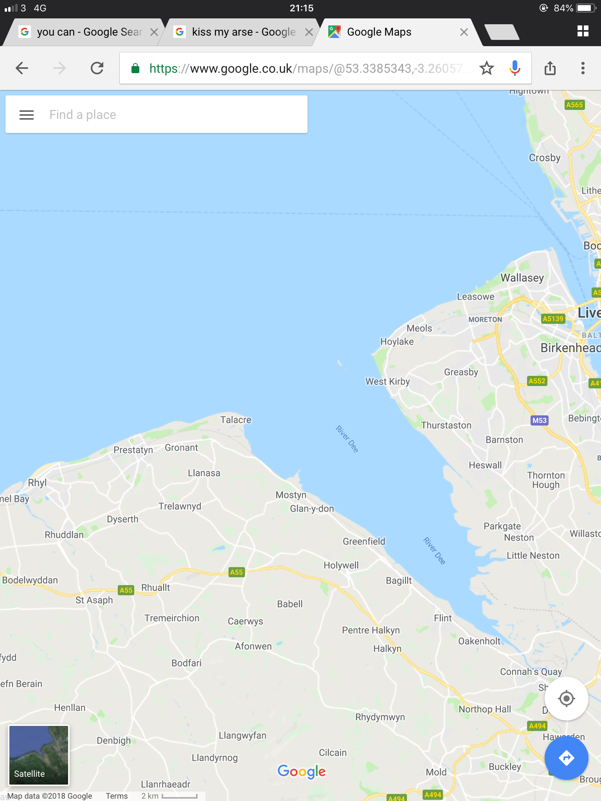
Task: Switch to the 'kiss my arse - Google' tab
Action: [x=239, y=32]
